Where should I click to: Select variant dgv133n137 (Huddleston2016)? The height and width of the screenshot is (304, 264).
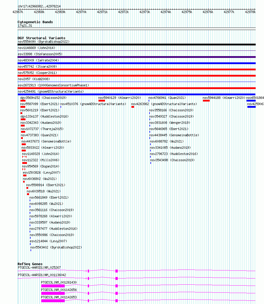(x=44, y=116)
